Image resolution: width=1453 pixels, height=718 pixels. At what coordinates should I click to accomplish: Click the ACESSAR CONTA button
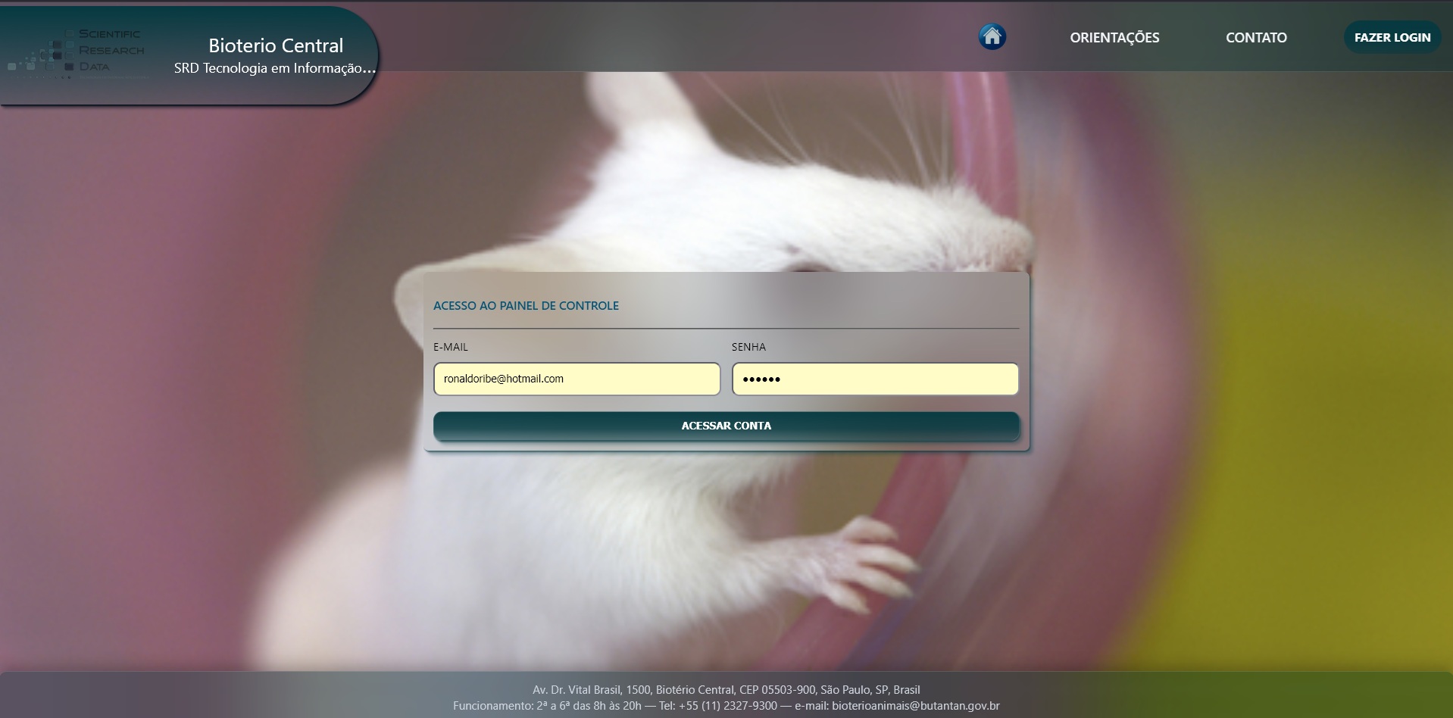click(726, 426)
